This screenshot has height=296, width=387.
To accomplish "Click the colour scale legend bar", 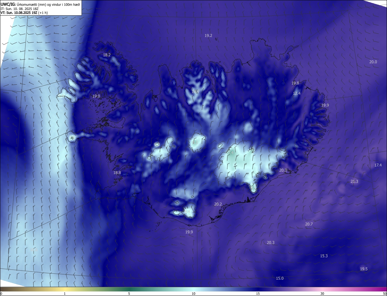I will (193, 289).
